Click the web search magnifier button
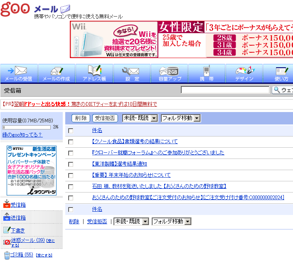The image size is (293, 261). 283,90
